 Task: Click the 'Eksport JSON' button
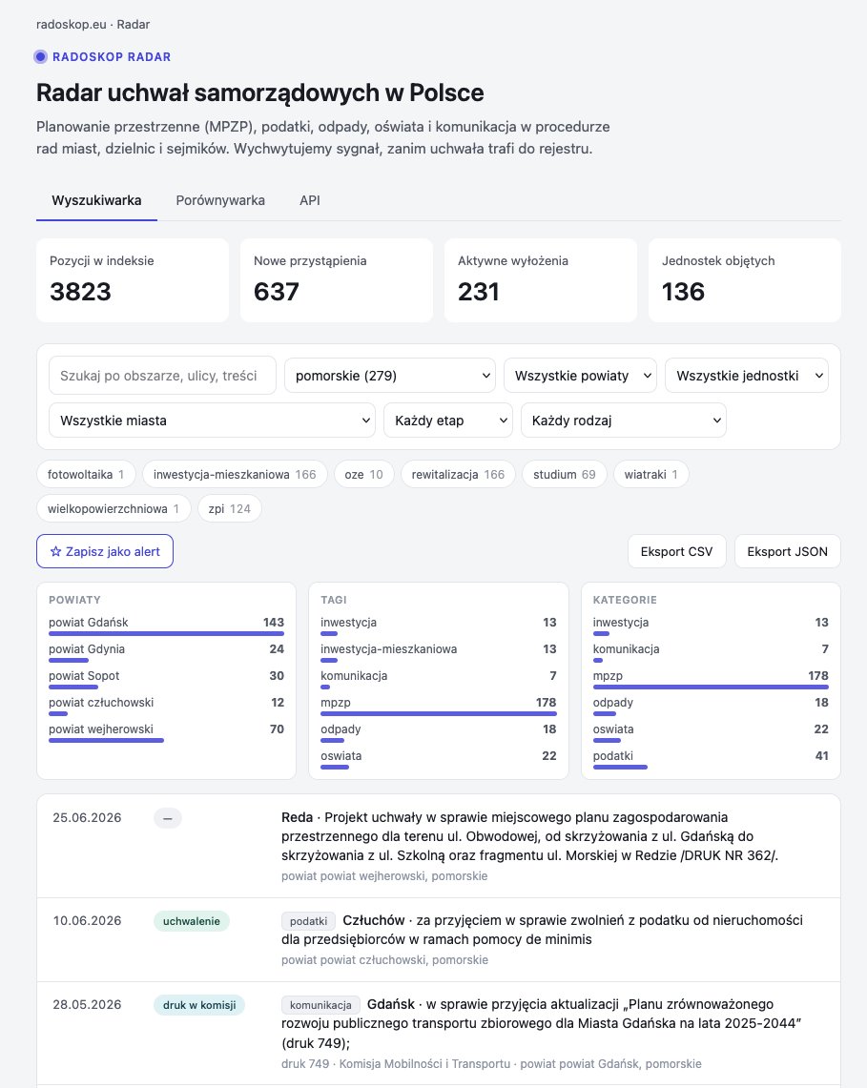click(787, 552)
